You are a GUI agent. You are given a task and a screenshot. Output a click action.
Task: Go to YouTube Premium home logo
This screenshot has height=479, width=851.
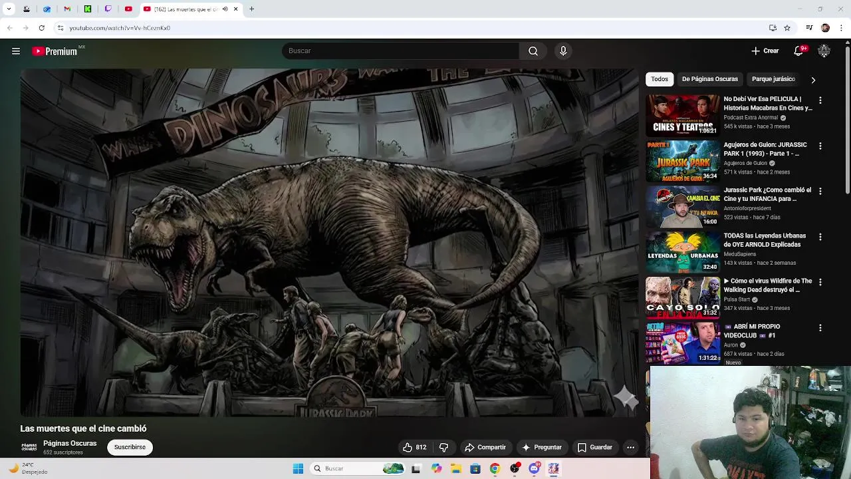(x=55, y=51)
